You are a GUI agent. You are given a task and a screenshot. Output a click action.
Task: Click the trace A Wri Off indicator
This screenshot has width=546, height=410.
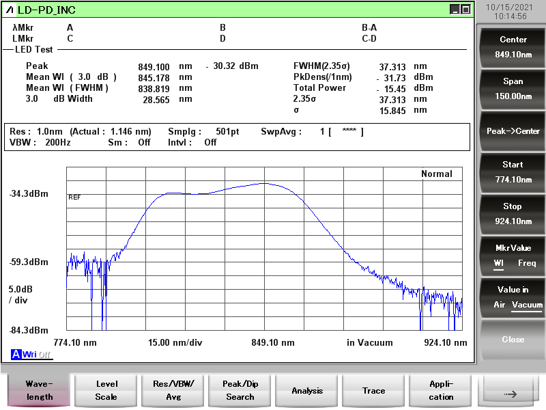(31, 355)
